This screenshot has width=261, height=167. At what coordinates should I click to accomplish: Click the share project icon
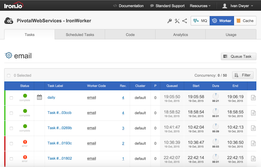pyautogui.click(x=185, y=21)
